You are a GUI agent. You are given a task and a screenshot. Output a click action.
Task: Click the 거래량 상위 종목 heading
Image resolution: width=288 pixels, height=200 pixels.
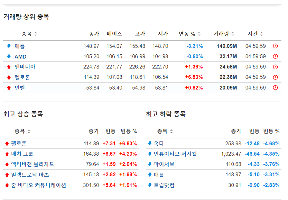click(26, 17)
